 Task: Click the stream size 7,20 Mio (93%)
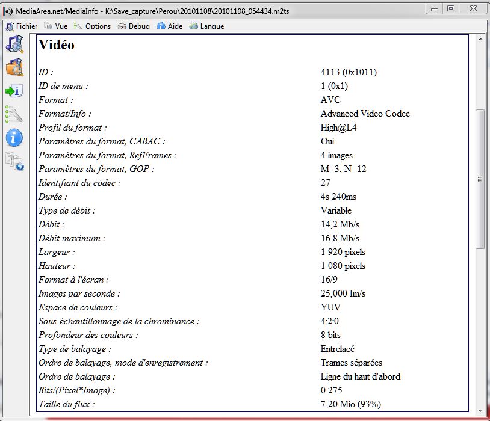[350, 404]
